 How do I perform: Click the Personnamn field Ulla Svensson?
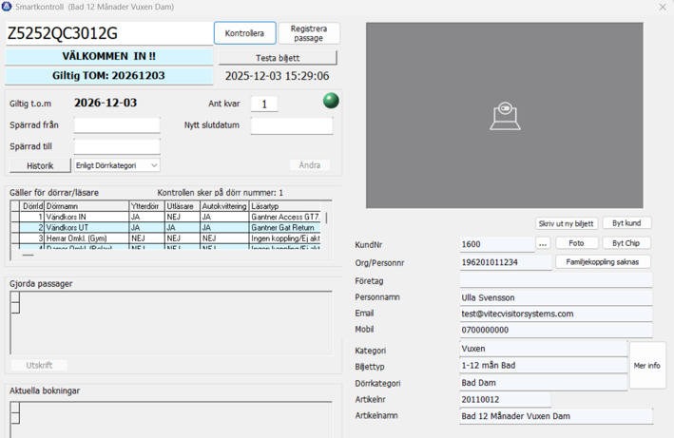click(x=556, y=297)
